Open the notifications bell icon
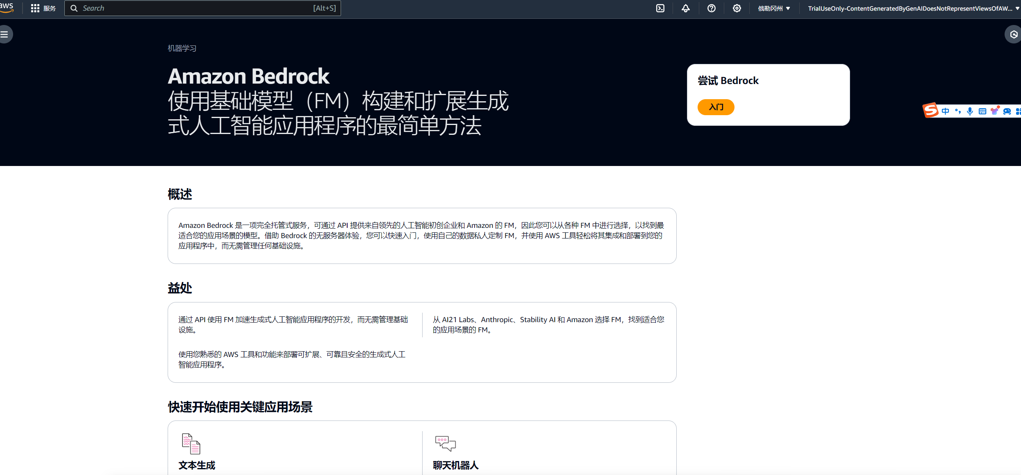 click(x=686, y=8)
